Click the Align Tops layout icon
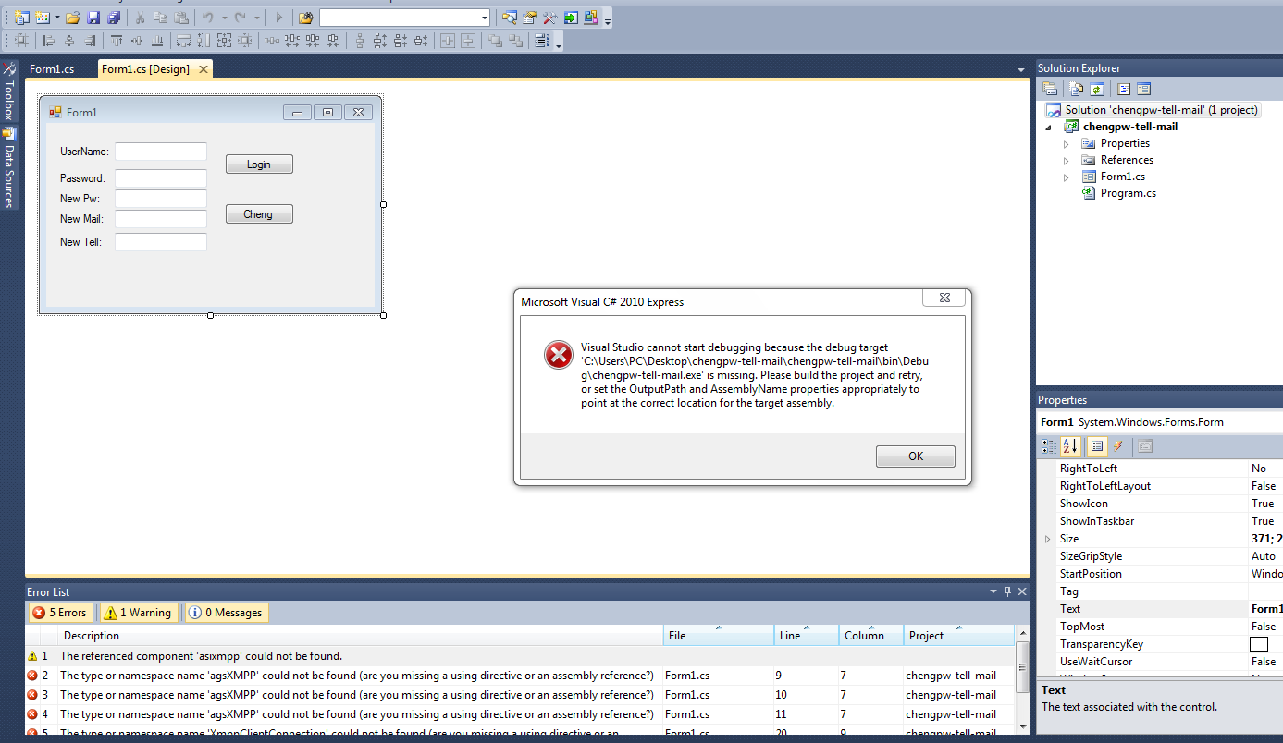This screenshot has width=1283, height=743. pyautogui.click(x=117, y=41)
